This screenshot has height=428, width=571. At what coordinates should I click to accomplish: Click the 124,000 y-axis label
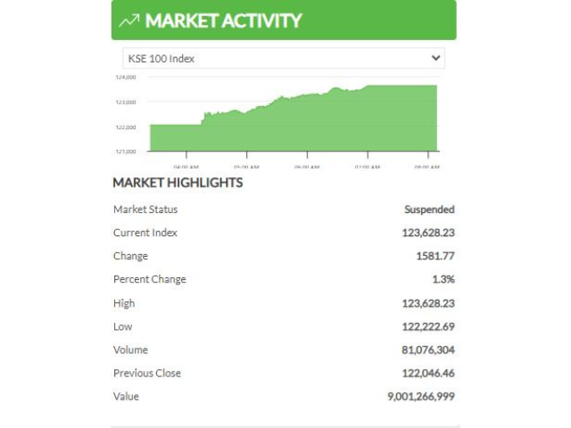(126, 78)
